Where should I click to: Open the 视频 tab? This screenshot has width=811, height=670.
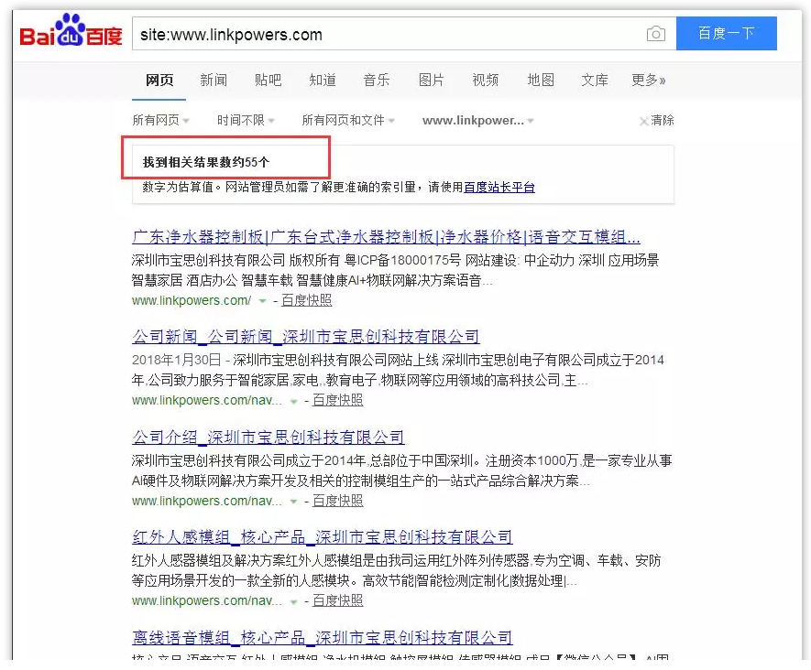pyautogui.click(x=486, y=80)
